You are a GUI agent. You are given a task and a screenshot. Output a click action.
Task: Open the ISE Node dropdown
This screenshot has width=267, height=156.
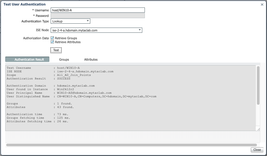pos(96,30)
